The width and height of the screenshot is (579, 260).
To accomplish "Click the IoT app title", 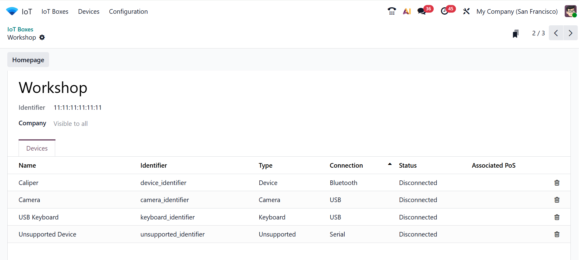I will click(x=27, y=12).
